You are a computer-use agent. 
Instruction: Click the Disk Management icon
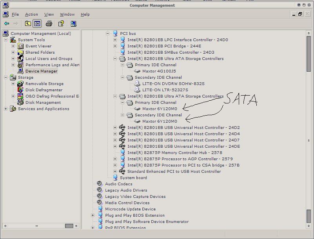tap(20, 102)
